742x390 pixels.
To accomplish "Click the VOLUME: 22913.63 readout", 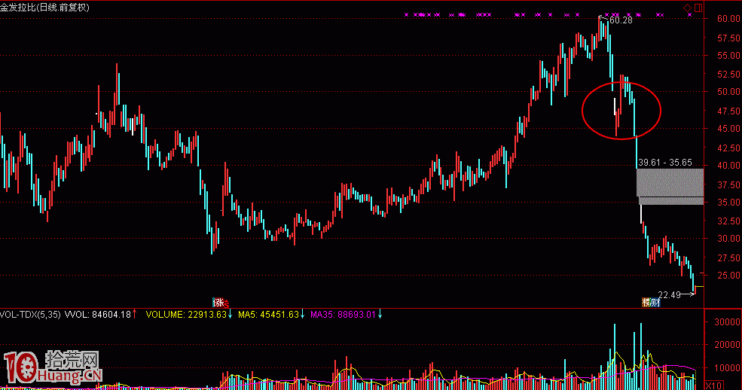I will pyautogui.click(x=186, y=315).
